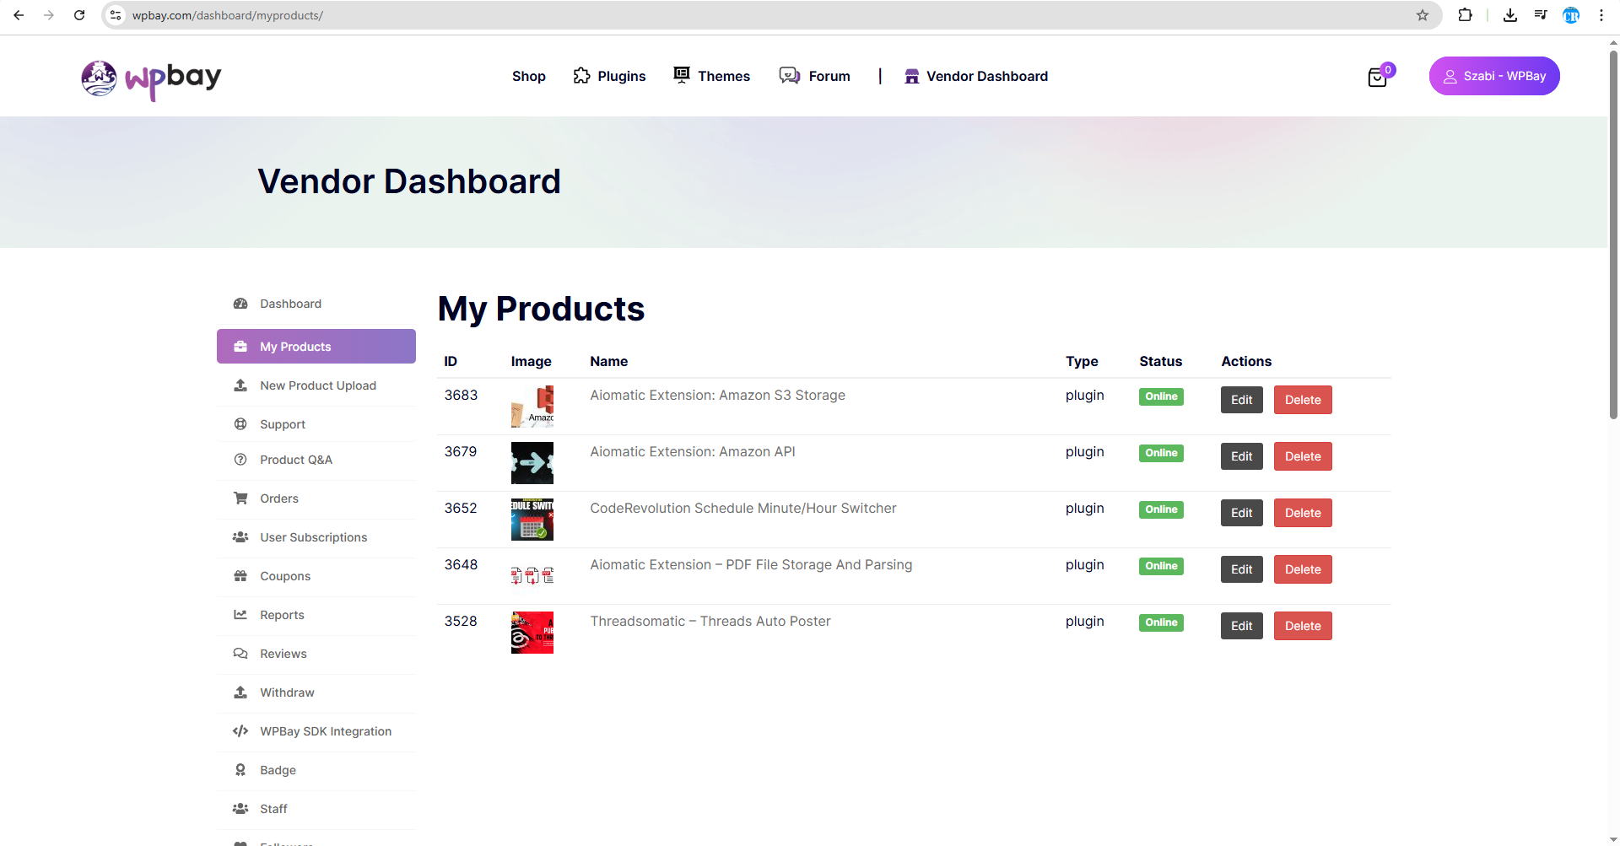Edit Threadsomatic – Threads Auto Poster
The image size is (1620, 846).
click(x=1242, y=626)
